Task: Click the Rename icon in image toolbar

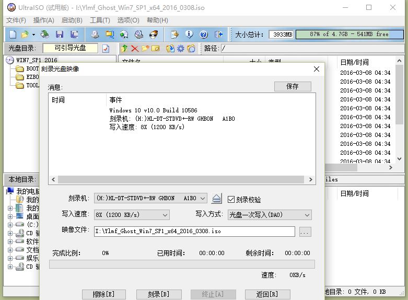Action: coord(155,49)
